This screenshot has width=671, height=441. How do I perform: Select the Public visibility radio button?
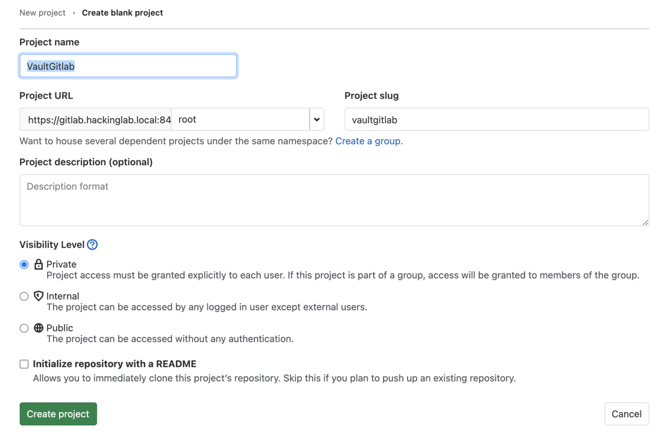click(24, 328)
